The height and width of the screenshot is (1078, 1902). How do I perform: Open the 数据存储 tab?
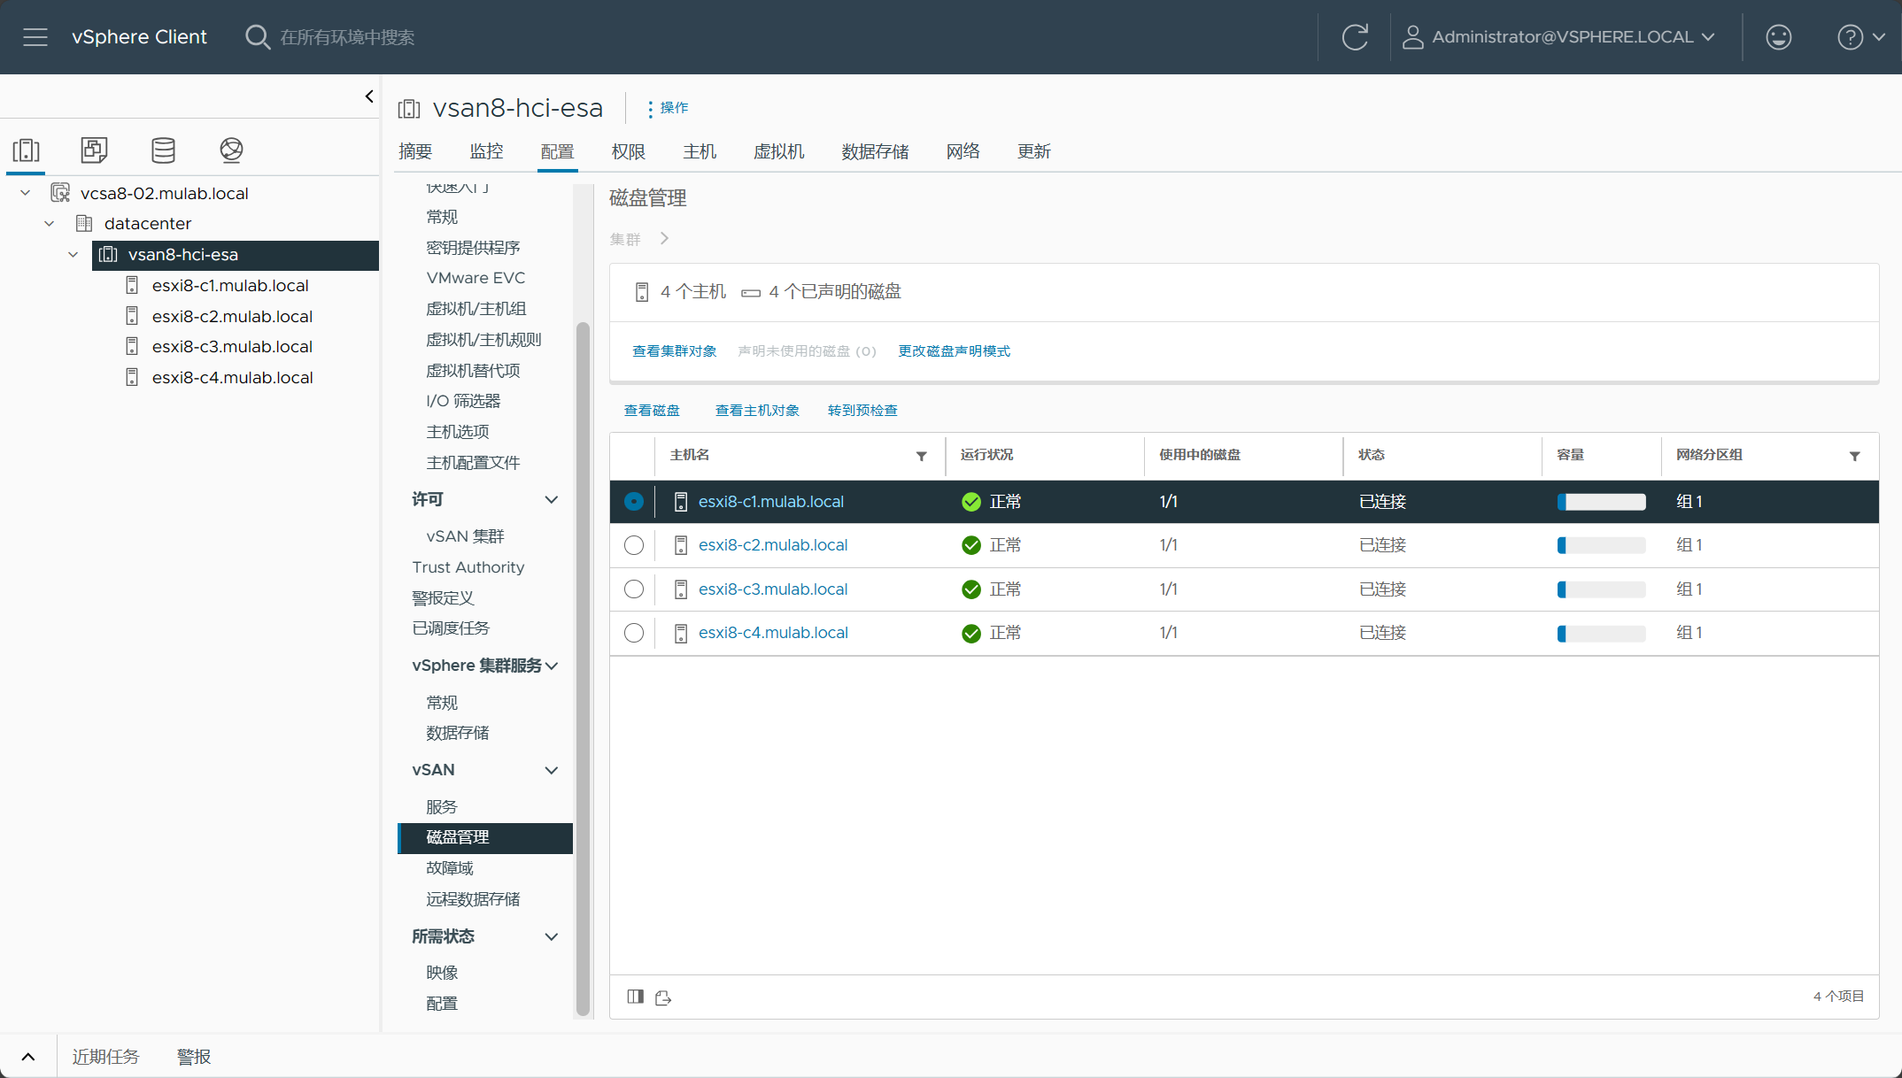(875, 151)
